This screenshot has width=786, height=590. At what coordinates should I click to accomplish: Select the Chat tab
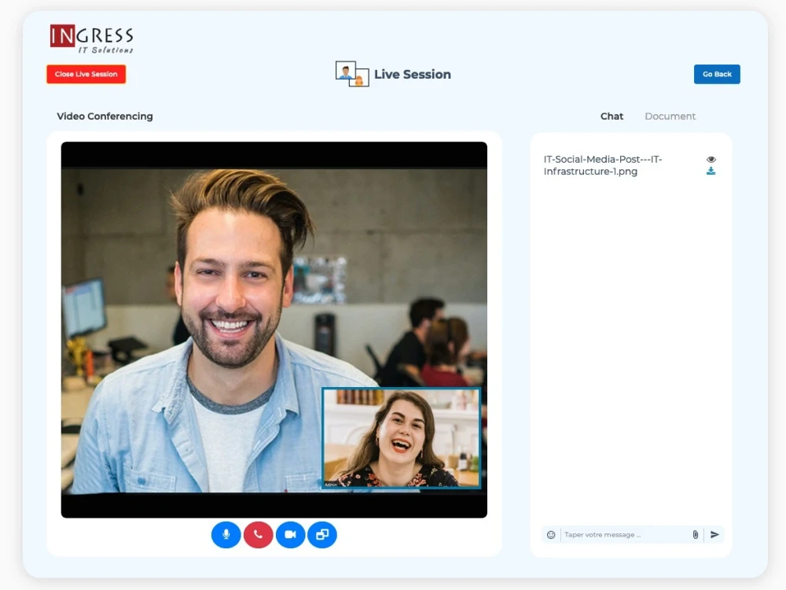(x=612, y=116)
